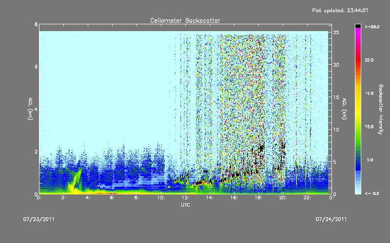Pick the red segment of the colorbar
390x243 pixels.
(x=358, y=60)
